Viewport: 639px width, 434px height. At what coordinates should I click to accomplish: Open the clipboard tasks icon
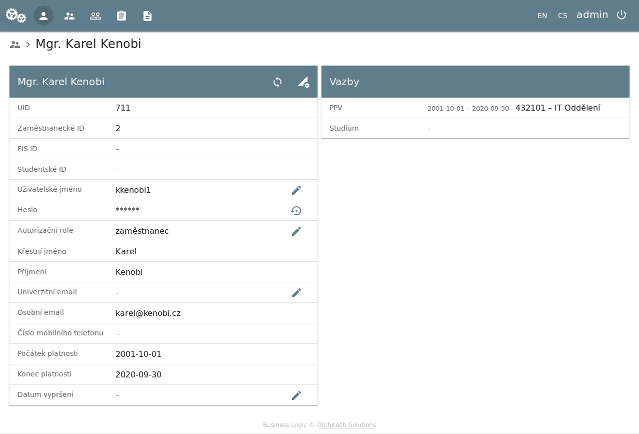tap(121, 16)
